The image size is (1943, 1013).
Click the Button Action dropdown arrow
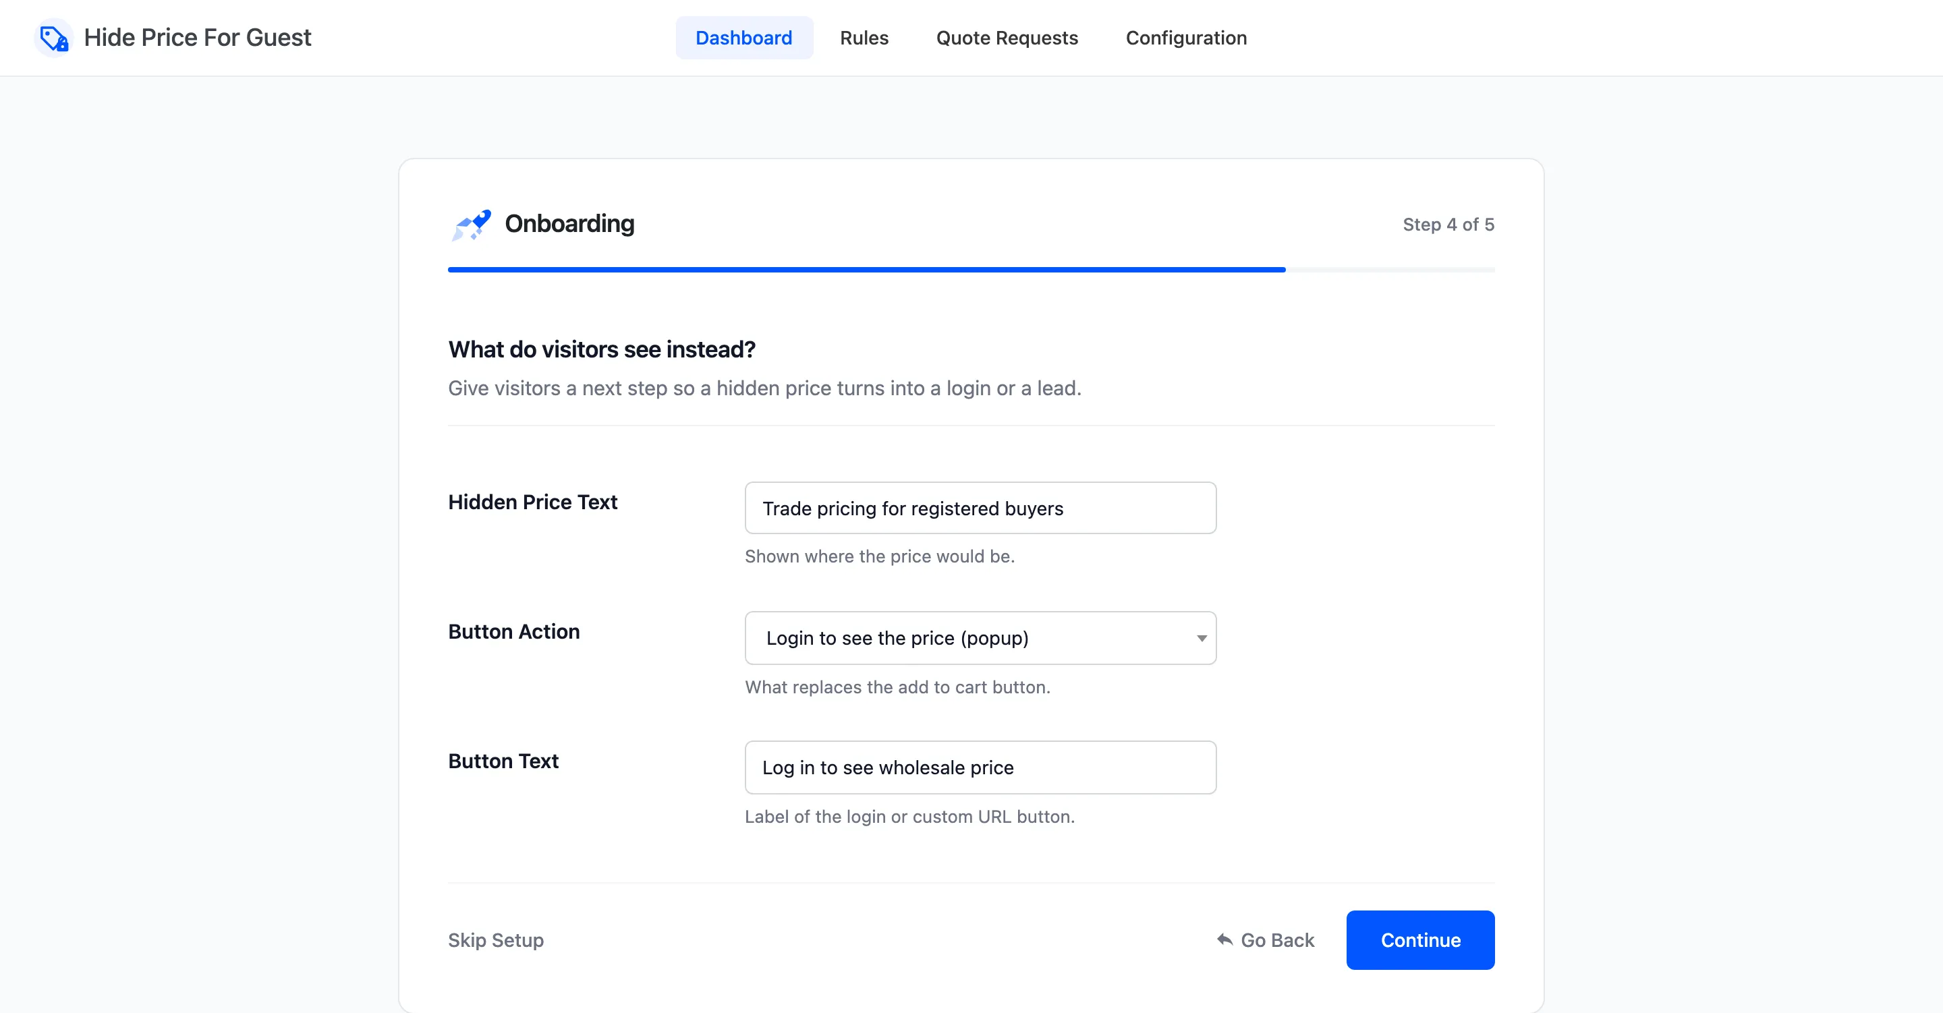[1202, 639]
